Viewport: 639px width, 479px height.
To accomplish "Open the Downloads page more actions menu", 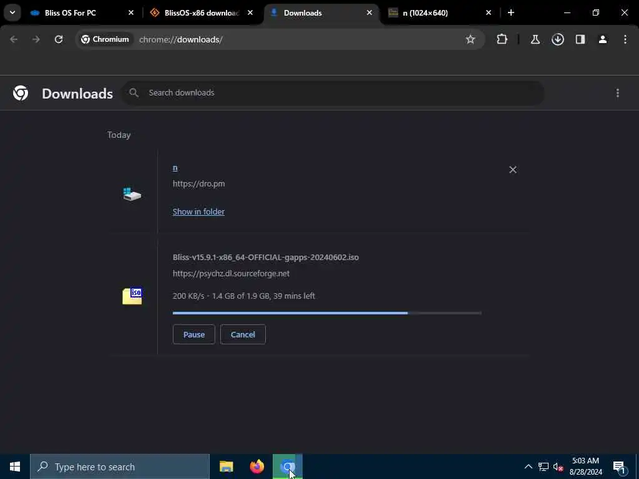I will [x=617, y=94].
